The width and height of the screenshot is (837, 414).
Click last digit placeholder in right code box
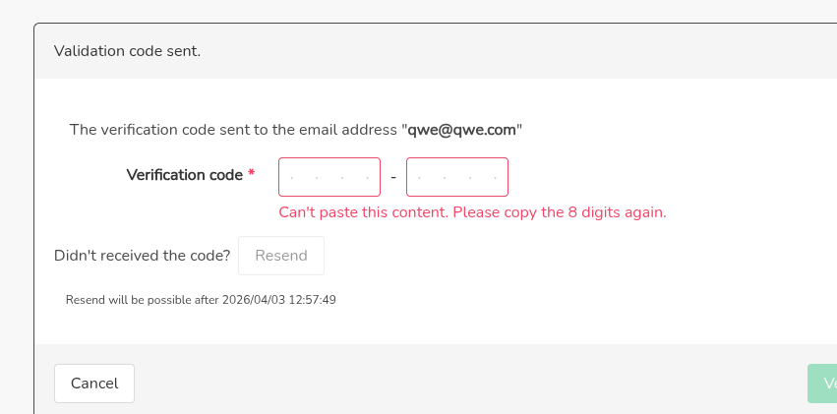click(495, 178)
